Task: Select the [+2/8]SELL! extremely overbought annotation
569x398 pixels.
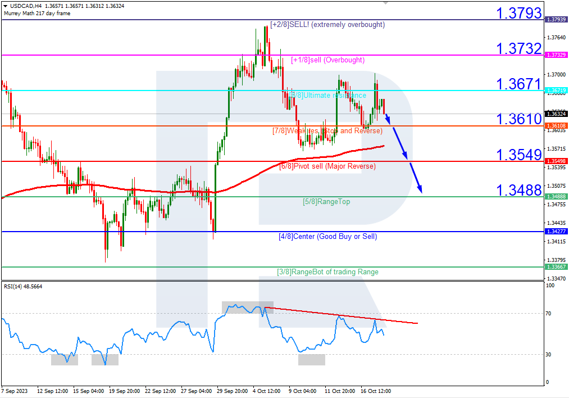Action: pyautogui.click(x=327, y=24)
